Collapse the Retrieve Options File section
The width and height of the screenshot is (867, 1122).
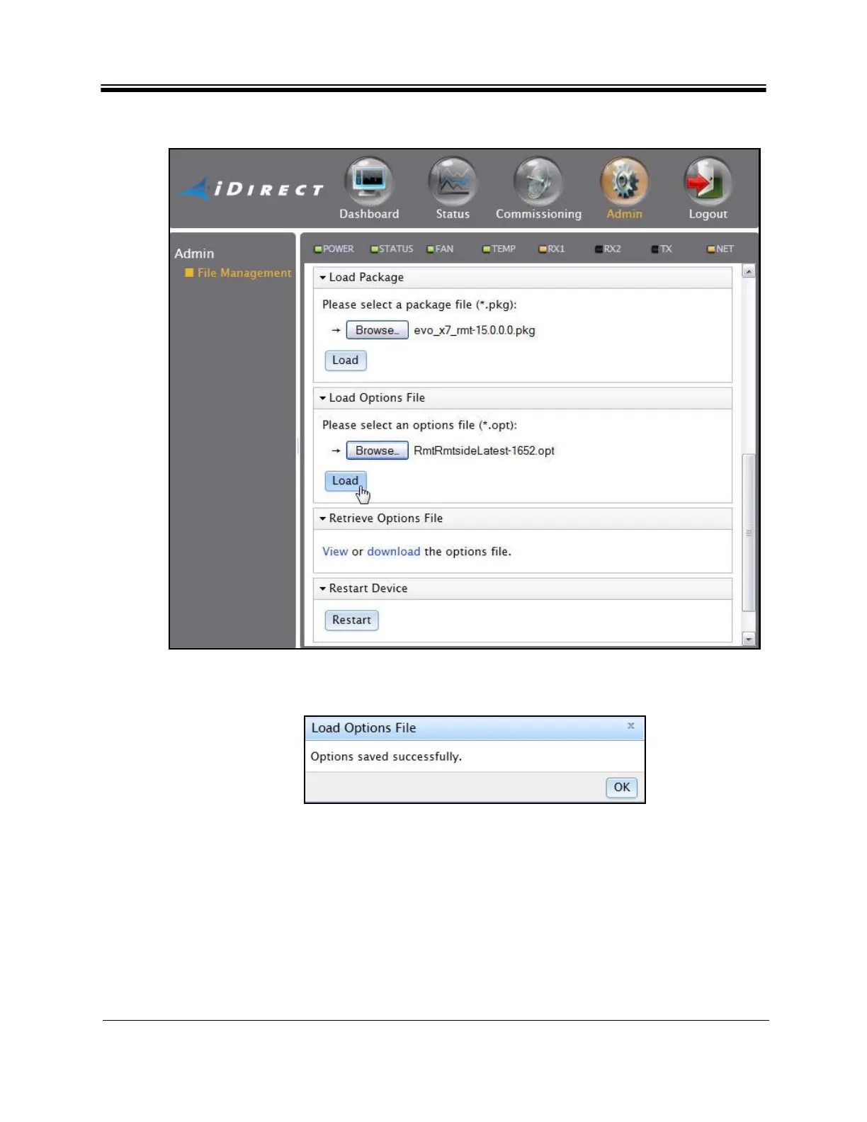click(x=322, y=518)
